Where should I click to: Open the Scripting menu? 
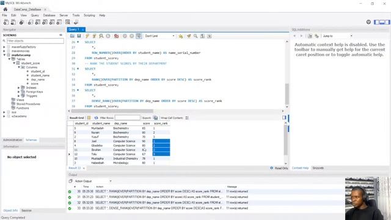[x=89, y=15]
